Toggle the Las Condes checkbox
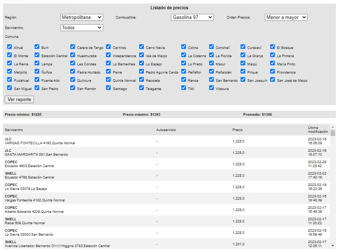This screenshot has width=338, height=251. [73, 63]
